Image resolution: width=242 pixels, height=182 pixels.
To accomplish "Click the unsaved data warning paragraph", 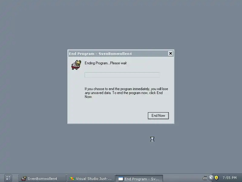I will (126, 93).
